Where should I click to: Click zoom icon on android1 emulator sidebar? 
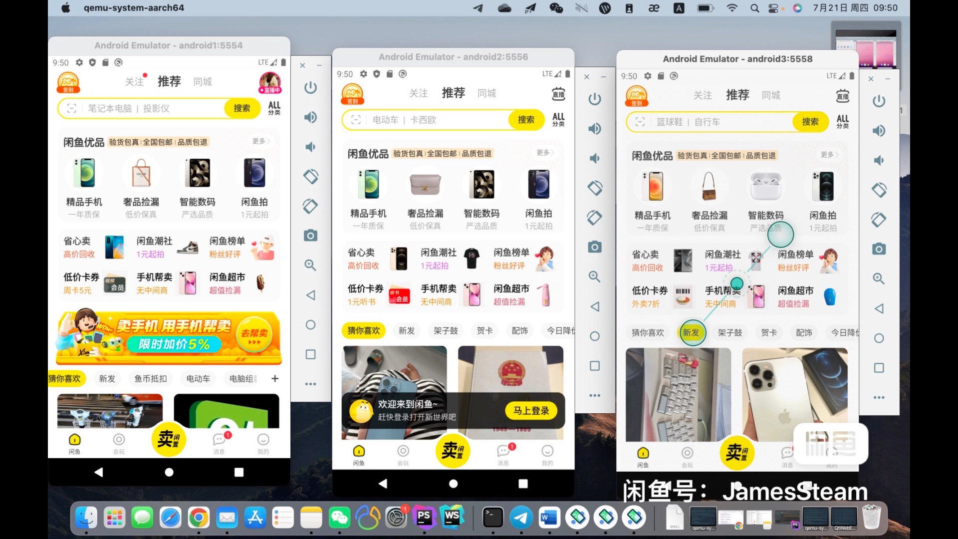click(310, 265)
